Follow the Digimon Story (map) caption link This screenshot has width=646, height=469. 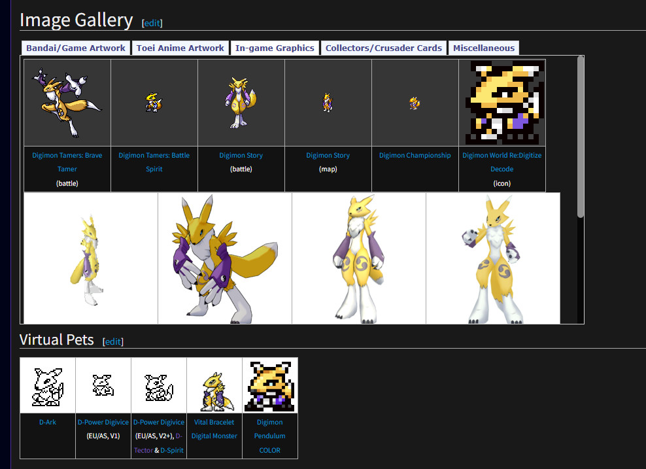tap(328, 156)
